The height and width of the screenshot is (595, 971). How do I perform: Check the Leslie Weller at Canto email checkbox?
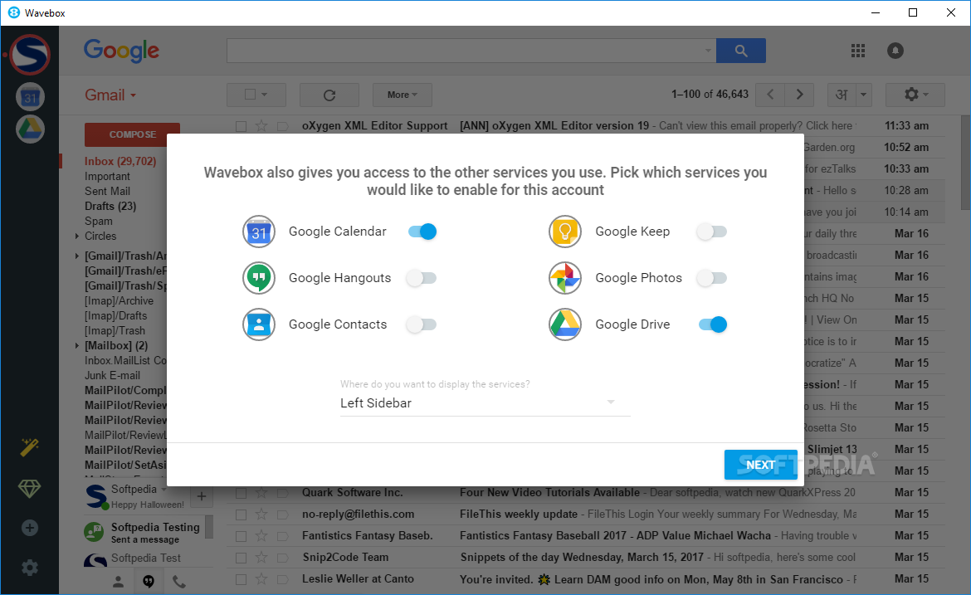tap(241, 580)
